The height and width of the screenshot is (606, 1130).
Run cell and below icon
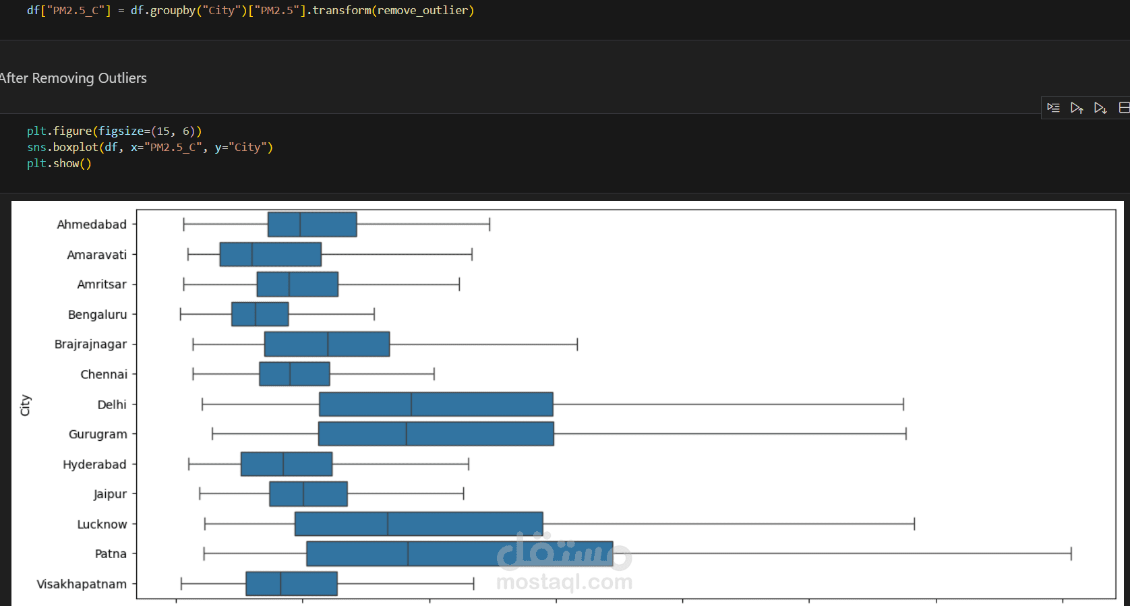[x=1100, y=108]
